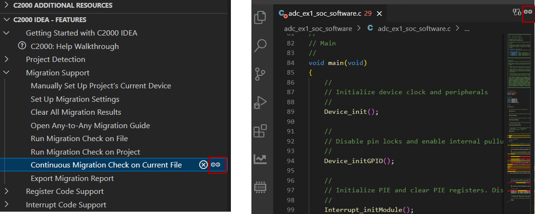The height and width of the screenshot is (214, 535).
Task: Open the chart graph icon in activity bar
Action: (260, 159)
